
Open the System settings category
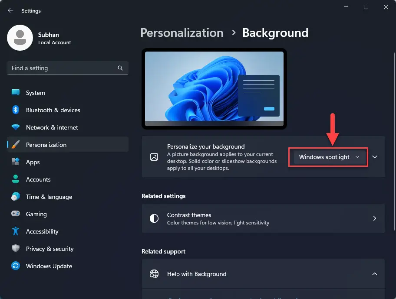[x=68, y=93]
